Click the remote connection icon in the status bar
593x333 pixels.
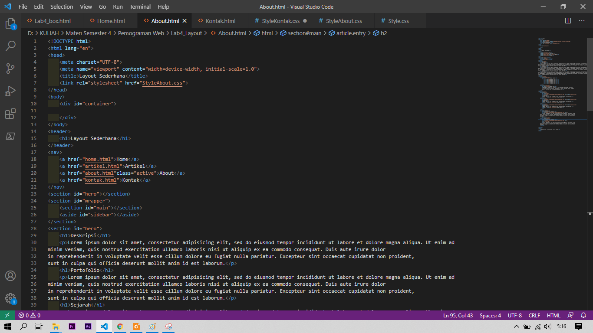click(x=7, y=315)
